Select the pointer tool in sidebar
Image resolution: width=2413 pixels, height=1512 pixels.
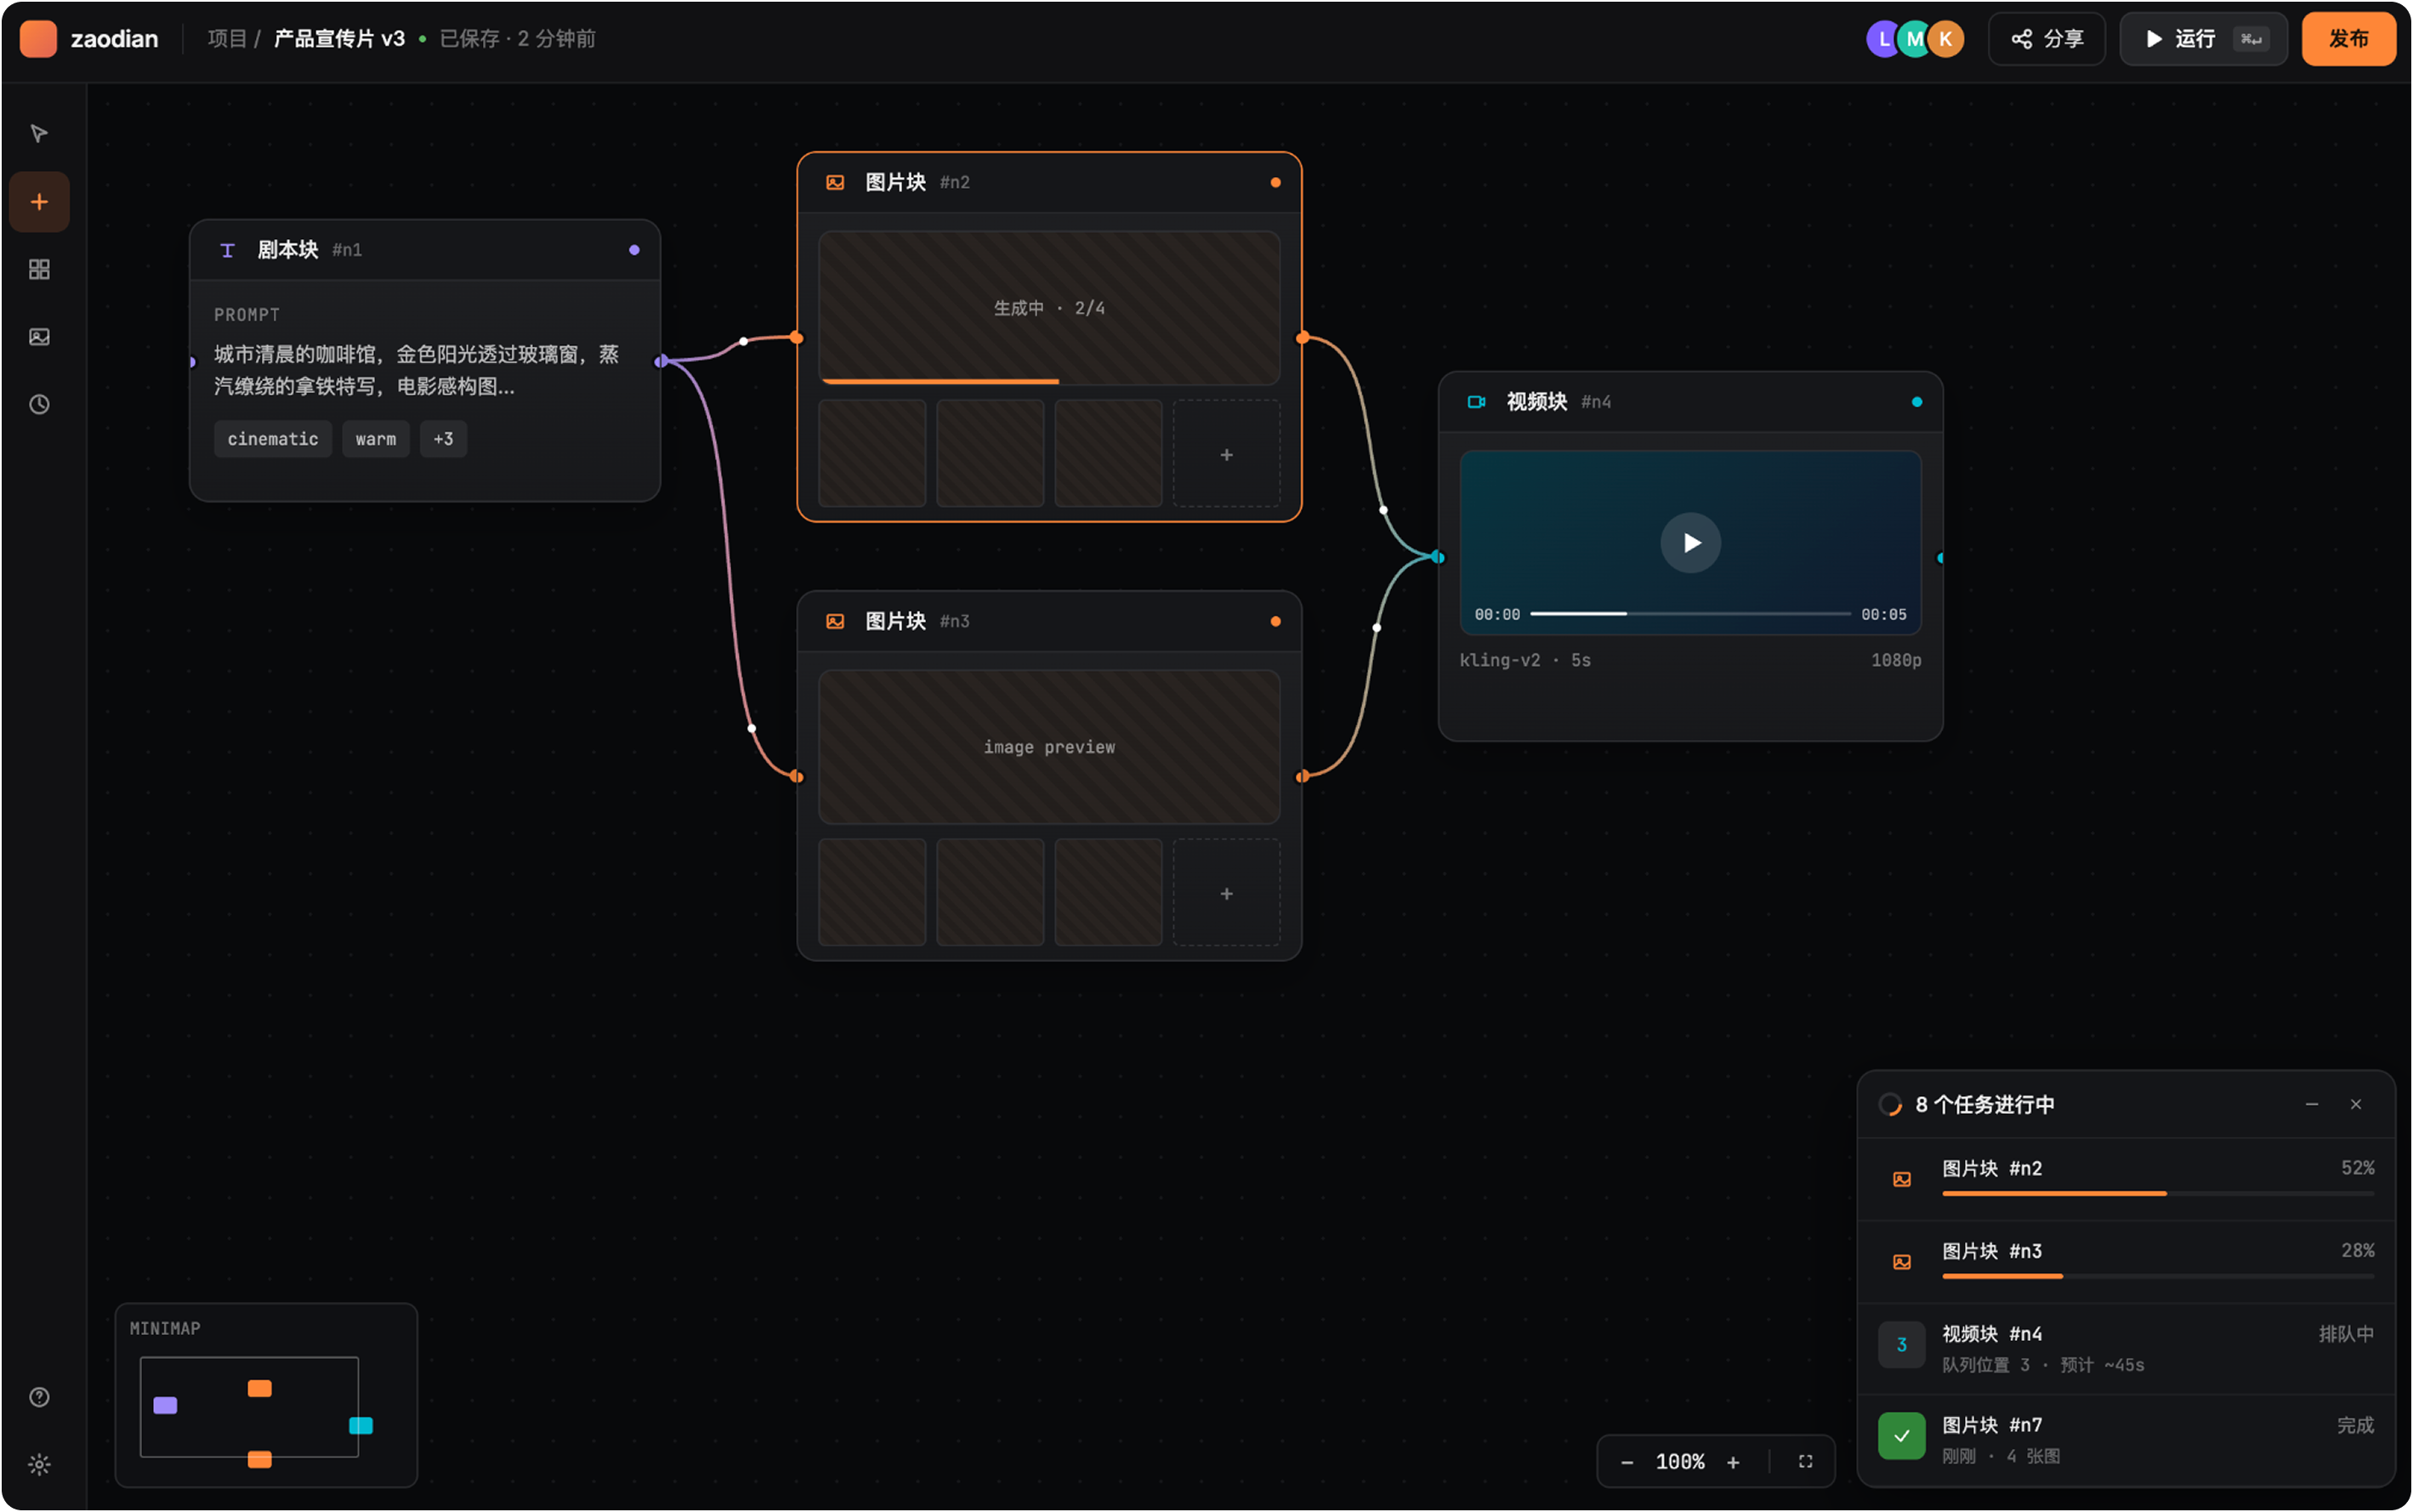click(x=39, y=134)
